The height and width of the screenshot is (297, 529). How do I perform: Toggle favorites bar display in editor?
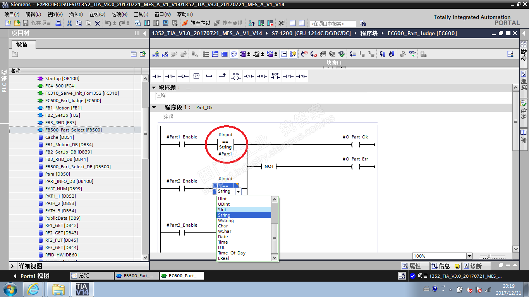(293, 54)
